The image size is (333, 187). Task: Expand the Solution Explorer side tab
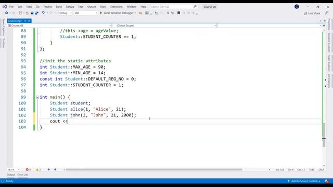(x=329, y=43)
